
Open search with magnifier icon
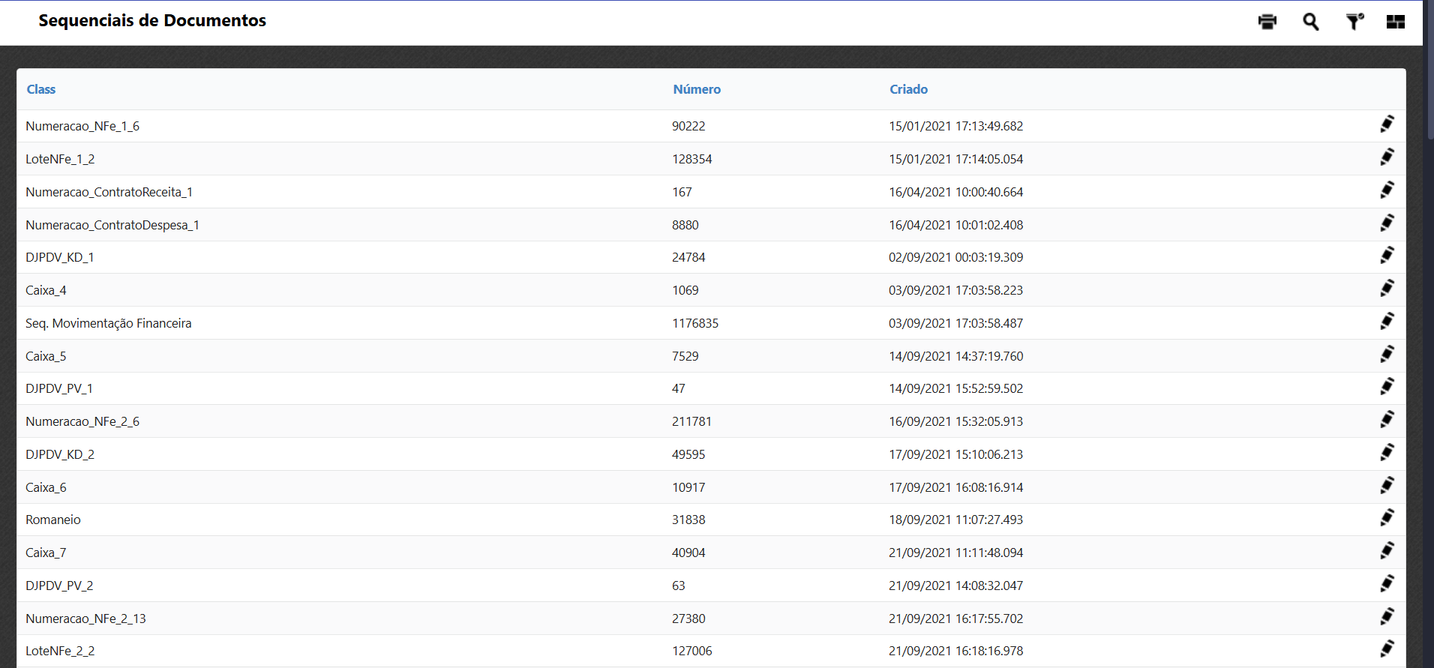click(x=1310, y=22)
